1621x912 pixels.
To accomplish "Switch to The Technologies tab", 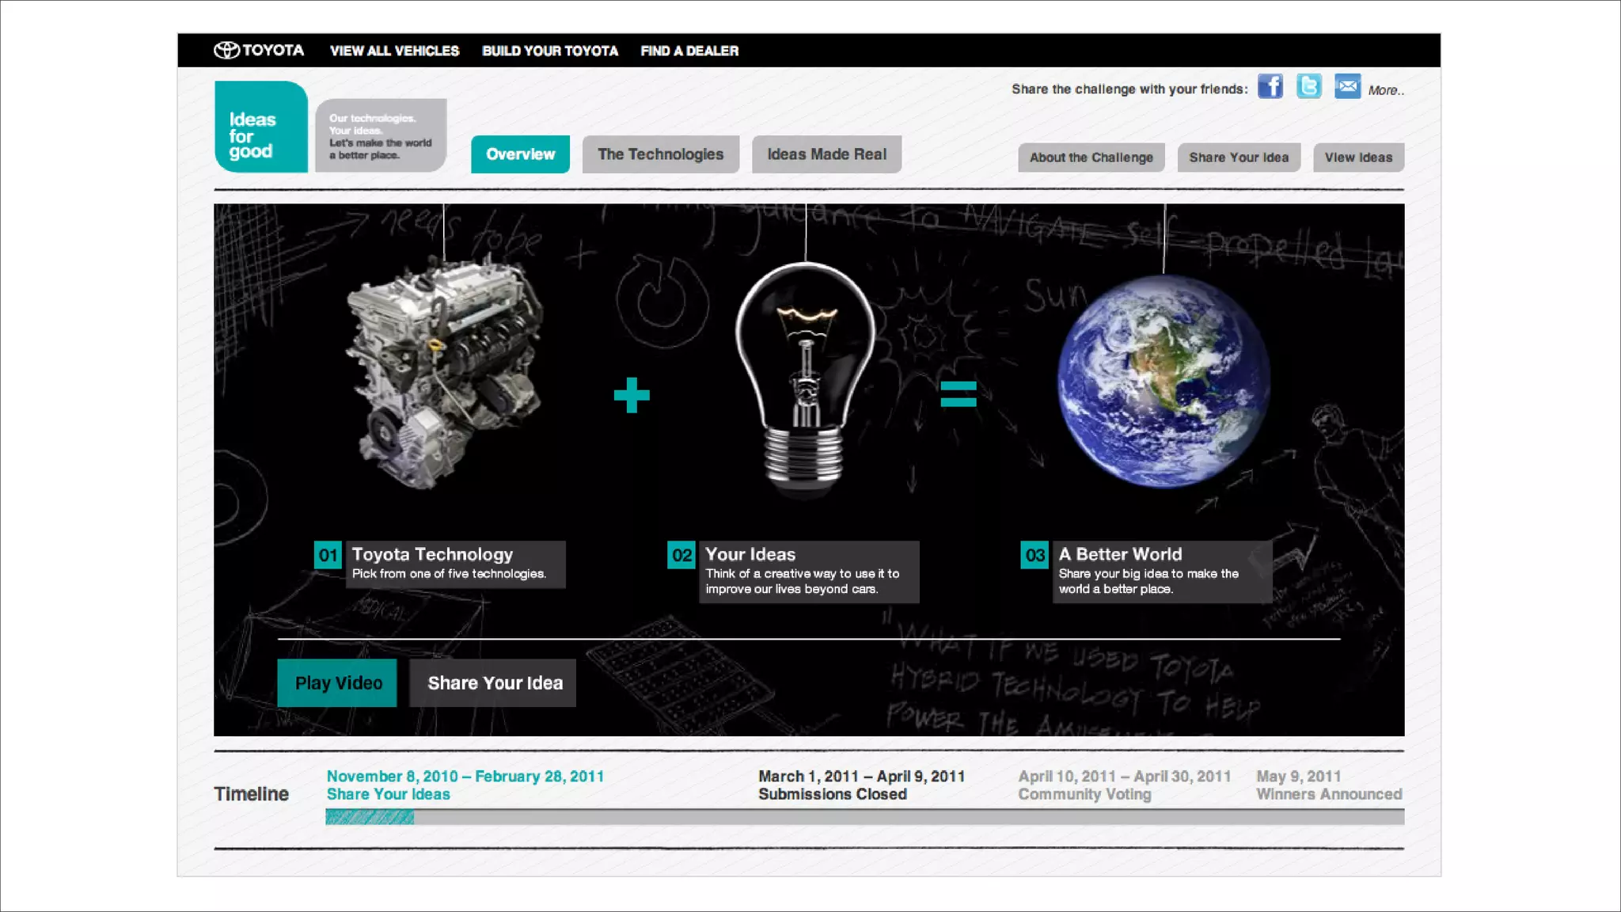I will (x=660, y=154).
